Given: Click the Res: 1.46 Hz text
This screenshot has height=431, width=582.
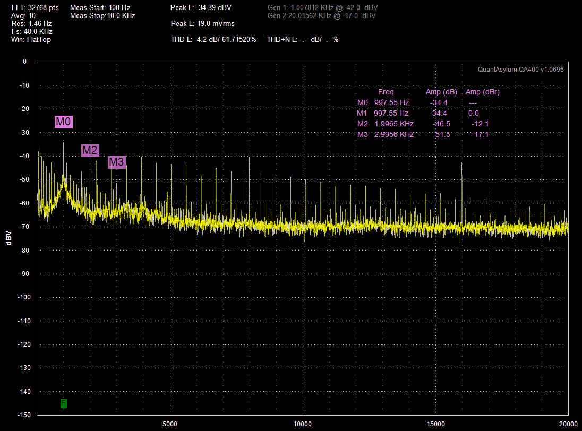Looking at the screenshot, I should pos(31,24).
